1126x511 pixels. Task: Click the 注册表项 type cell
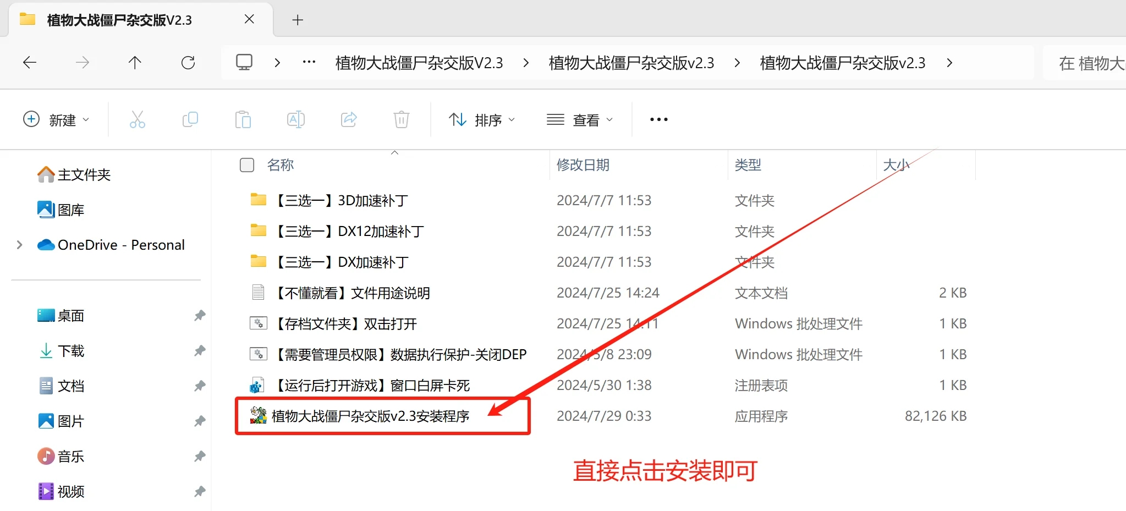(x=761, y=385)
